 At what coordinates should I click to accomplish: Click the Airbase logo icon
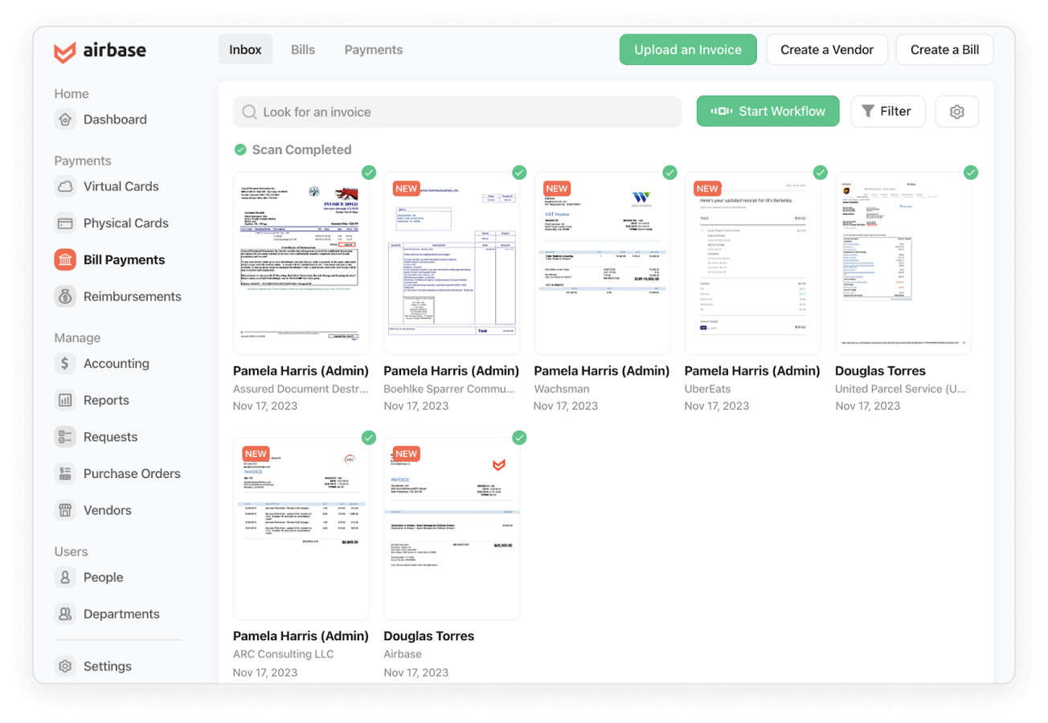[65, 51]
